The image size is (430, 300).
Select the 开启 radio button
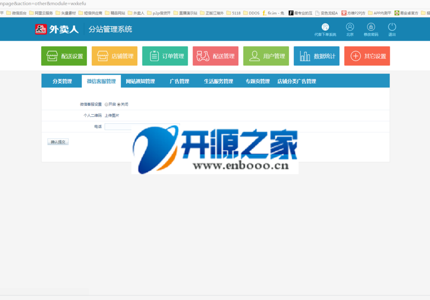[x=107, y=104]
